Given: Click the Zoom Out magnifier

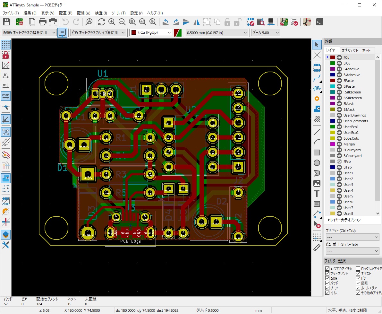Looking at the screenshot, I should click(122, 22).
